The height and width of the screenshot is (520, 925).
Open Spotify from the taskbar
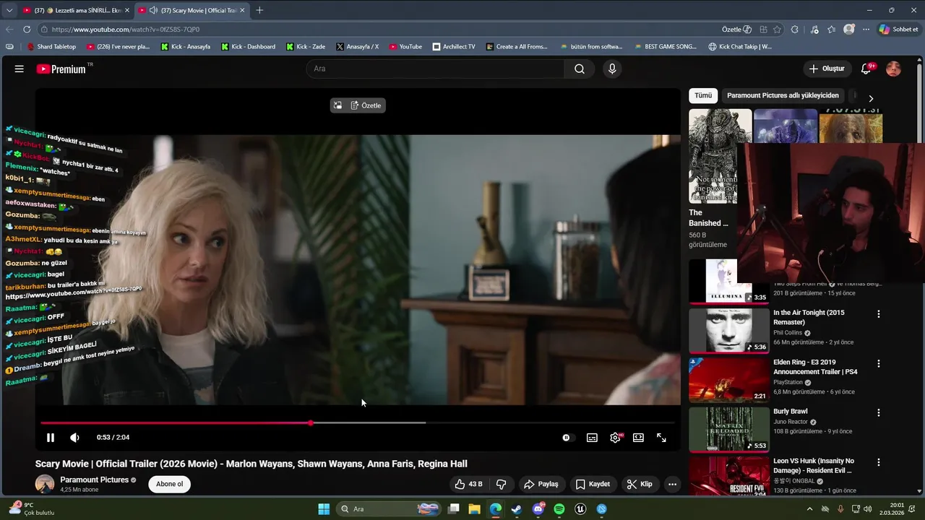tap(559, 509)
